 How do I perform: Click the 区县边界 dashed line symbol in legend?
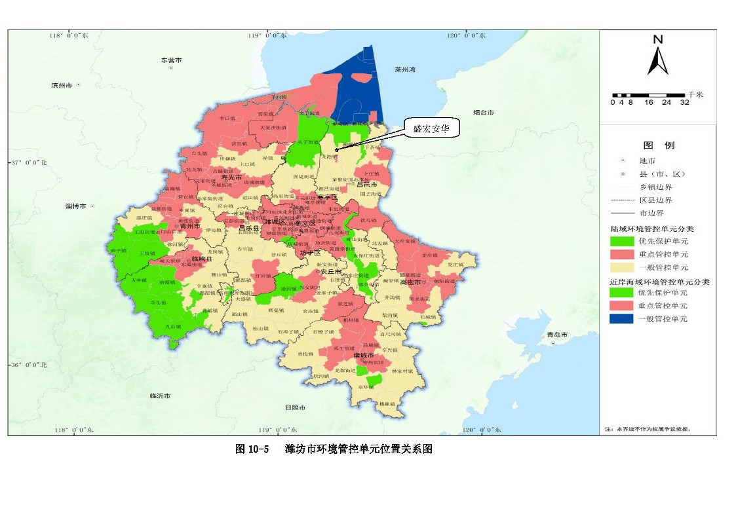(x=623, y=200)
